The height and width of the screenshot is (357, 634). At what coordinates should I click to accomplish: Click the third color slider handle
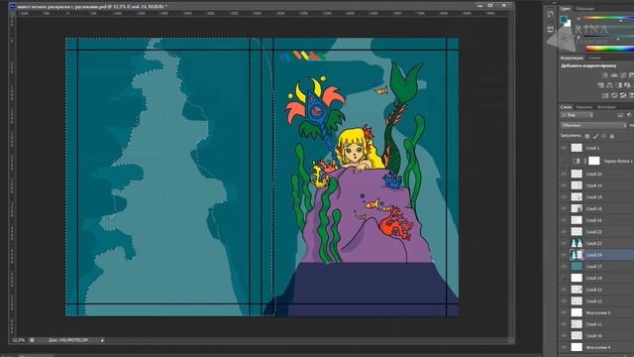pyautogui.click(x=618, y=39)
